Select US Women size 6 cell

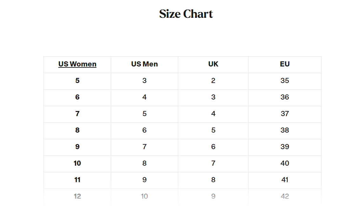[77, 97]
